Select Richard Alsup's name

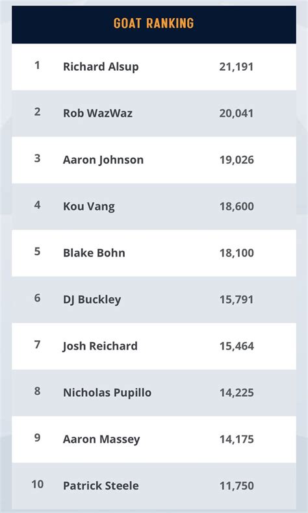tap(101, 67)
